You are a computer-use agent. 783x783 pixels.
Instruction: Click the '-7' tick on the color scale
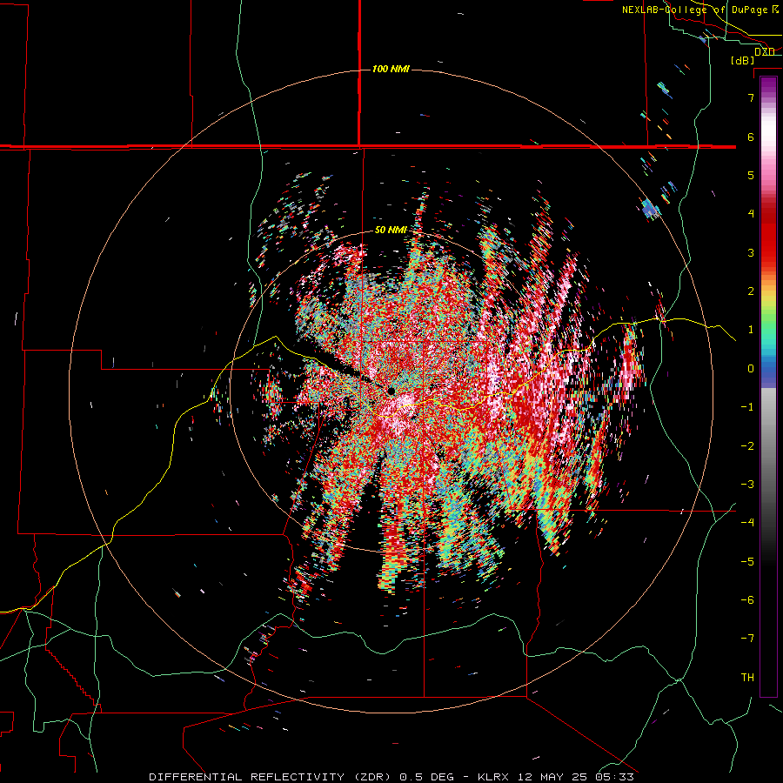click(747, 639)
